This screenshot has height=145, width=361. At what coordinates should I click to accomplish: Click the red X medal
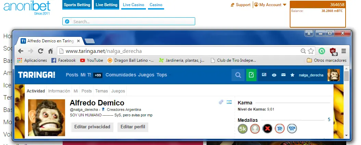(x=267, y=129)
